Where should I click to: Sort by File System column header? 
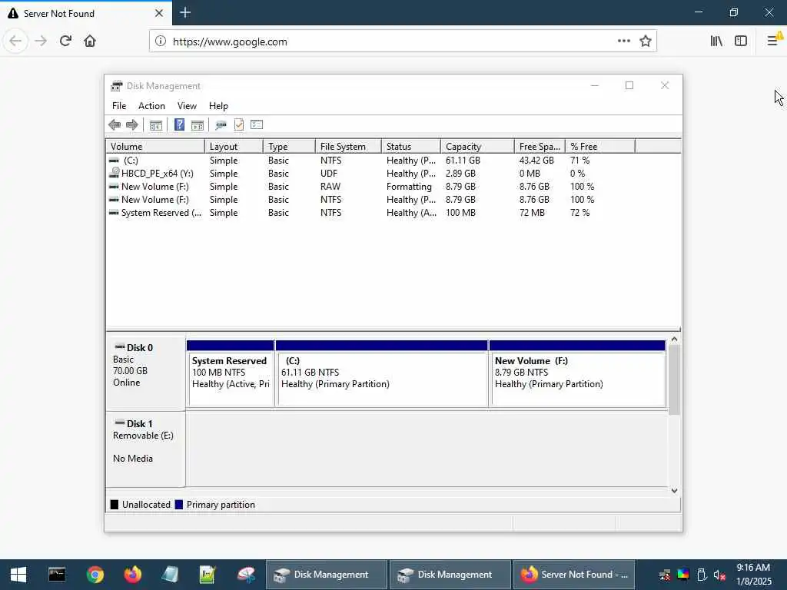[348, 147]
